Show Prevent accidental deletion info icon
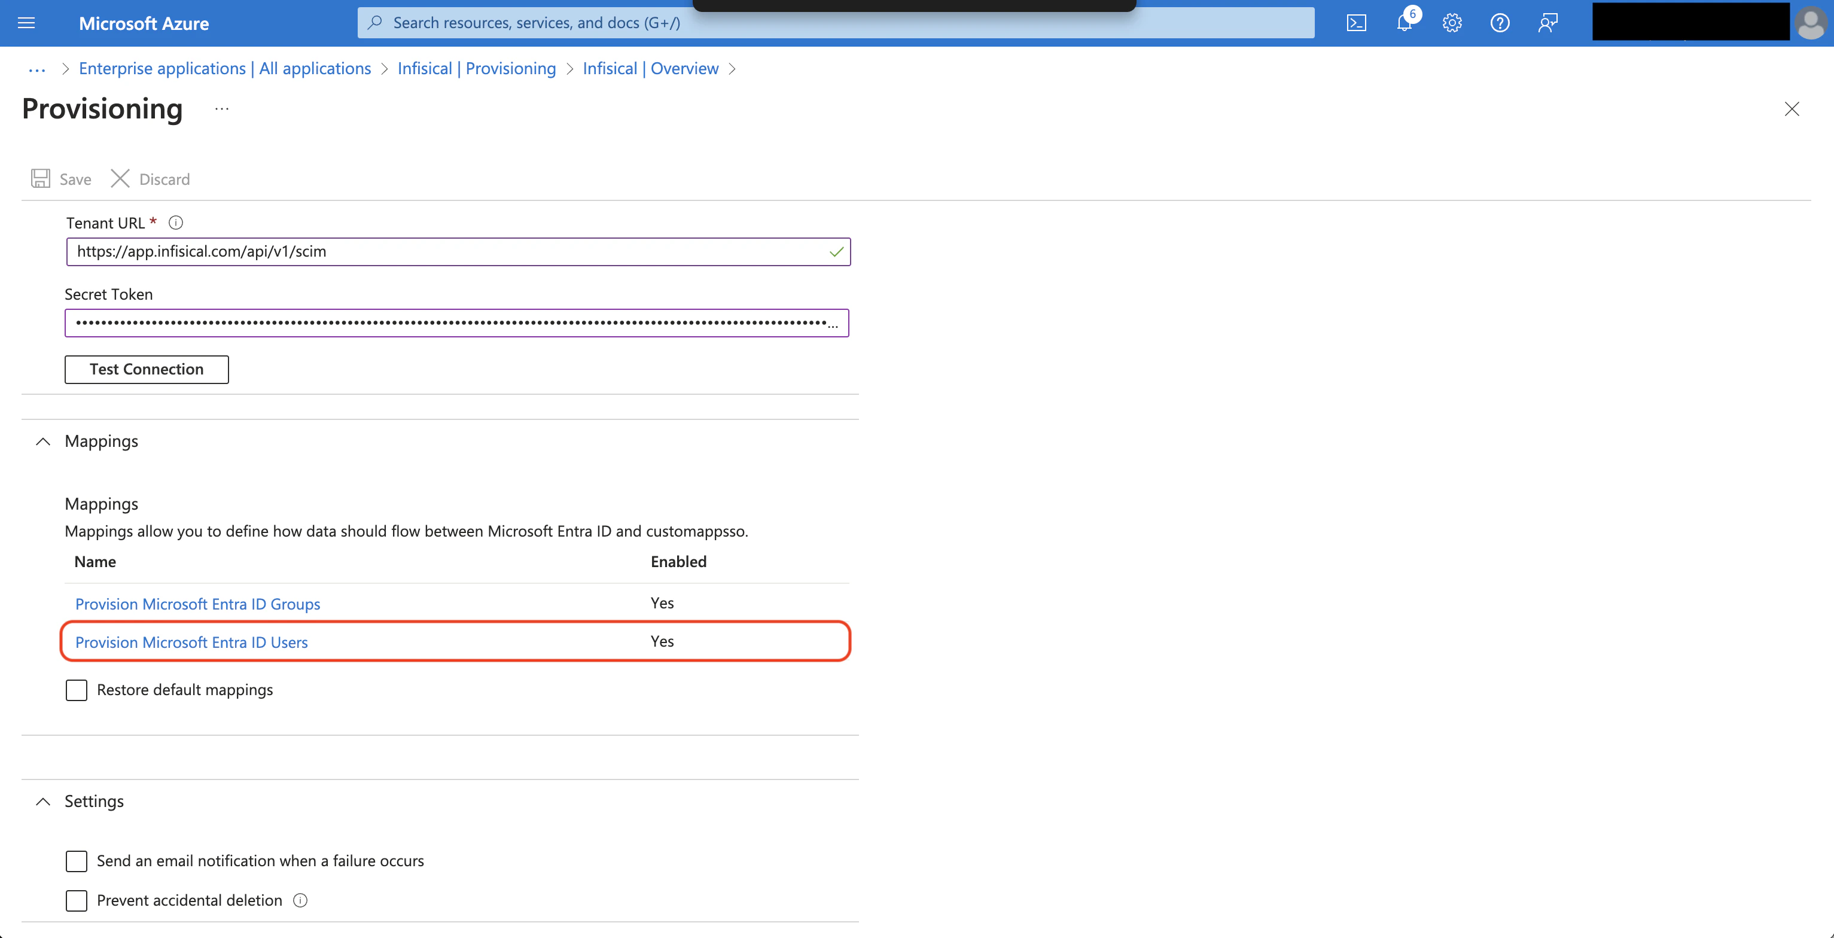 300,900
